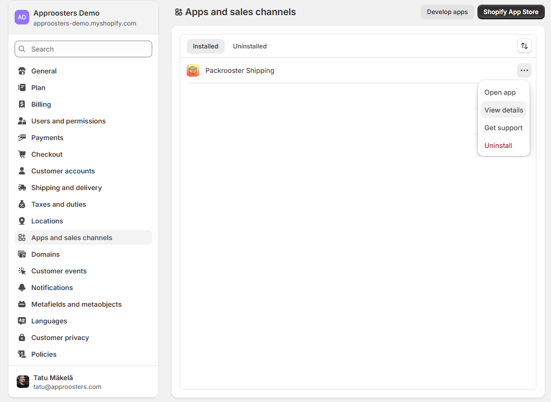Viewport: 551px width, 402px height.
Task: Toggle the Packrooster three-dots actions menu
Action: [x=524, y=70]
